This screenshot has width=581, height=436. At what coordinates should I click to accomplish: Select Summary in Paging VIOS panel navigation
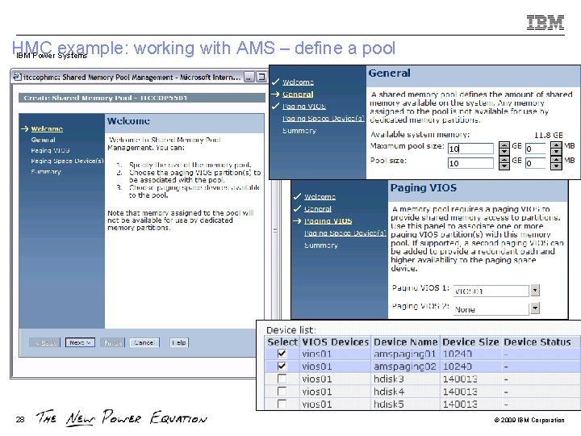pos(321,245)
